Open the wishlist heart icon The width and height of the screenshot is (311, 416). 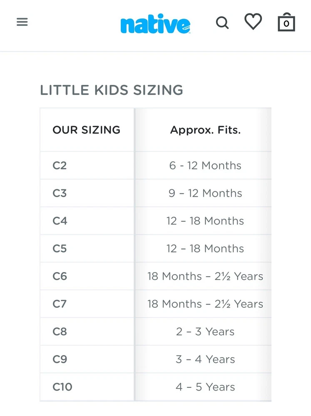[253, 22]
